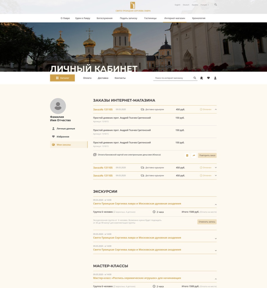The width and height of the screenshot is (267, 288).
Task: Click ЗАКАЗЫ ИНТЕРНЕТ-МАГАЗИНА heading
Action: (124, 100)
